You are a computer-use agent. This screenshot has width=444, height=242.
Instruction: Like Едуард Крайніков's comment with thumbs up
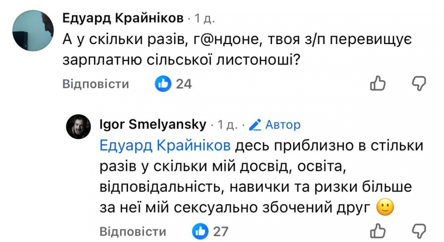(378, 83)
